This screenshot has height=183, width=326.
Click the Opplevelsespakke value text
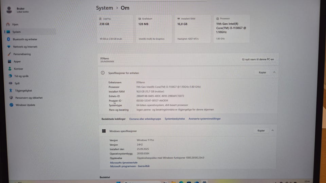[x=170, y=158]
